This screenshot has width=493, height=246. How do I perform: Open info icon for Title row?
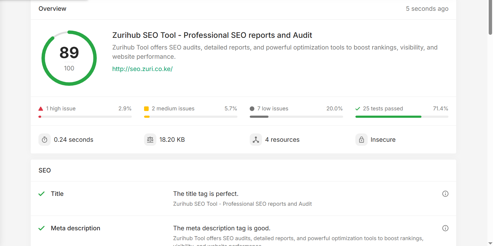pos(445,194)
